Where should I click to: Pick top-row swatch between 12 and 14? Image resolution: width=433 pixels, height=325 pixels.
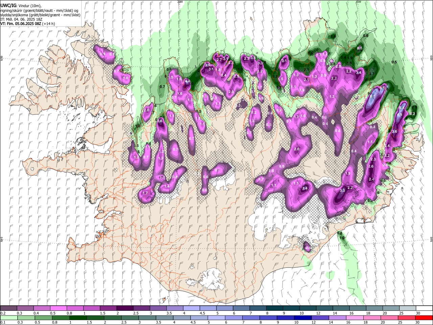[x=324, y=308]
